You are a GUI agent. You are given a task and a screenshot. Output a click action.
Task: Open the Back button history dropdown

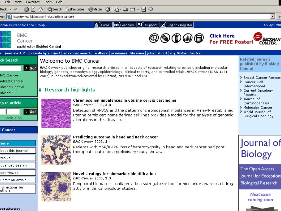pyautogui.click(x=10, y=9)
